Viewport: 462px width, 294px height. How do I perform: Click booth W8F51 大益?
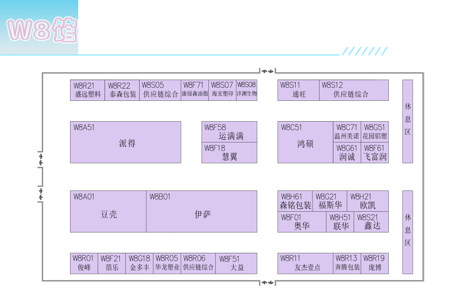point(236,263)
